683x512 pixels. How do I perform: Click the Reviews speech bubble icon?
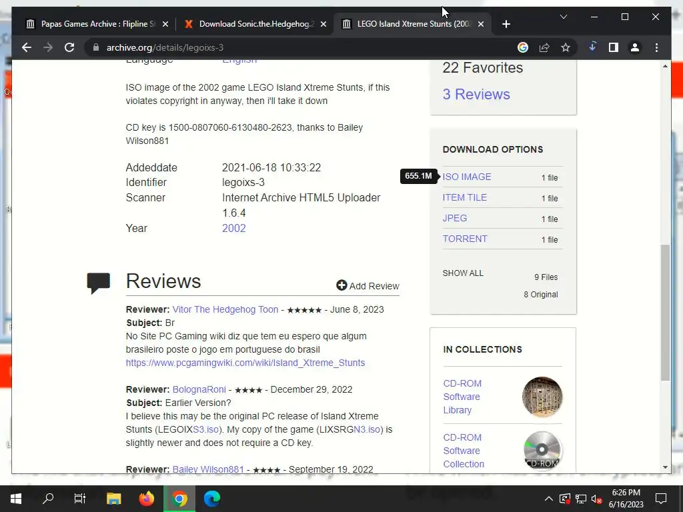coord(99,283)
